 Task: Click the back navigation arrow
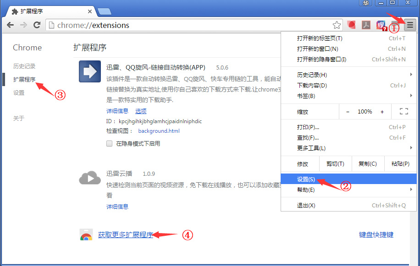pos(10,25)
